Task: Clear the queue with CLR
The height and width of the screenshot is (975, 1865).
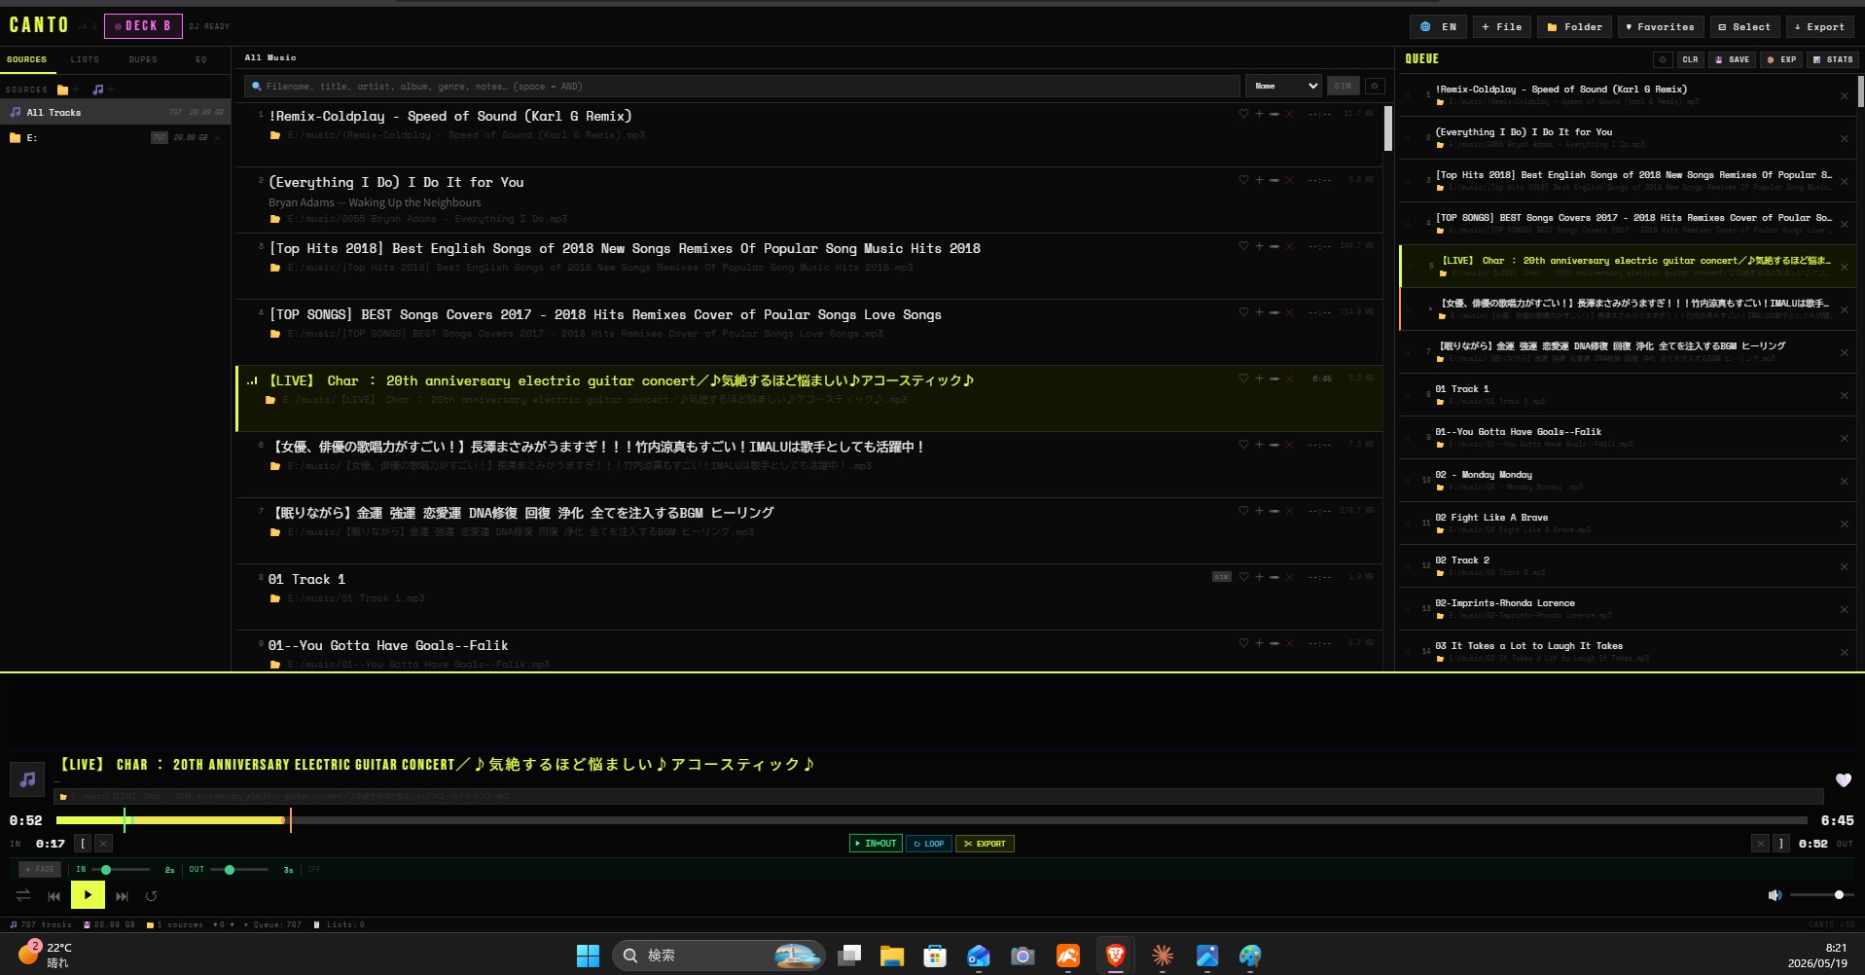Action: 1690,59
